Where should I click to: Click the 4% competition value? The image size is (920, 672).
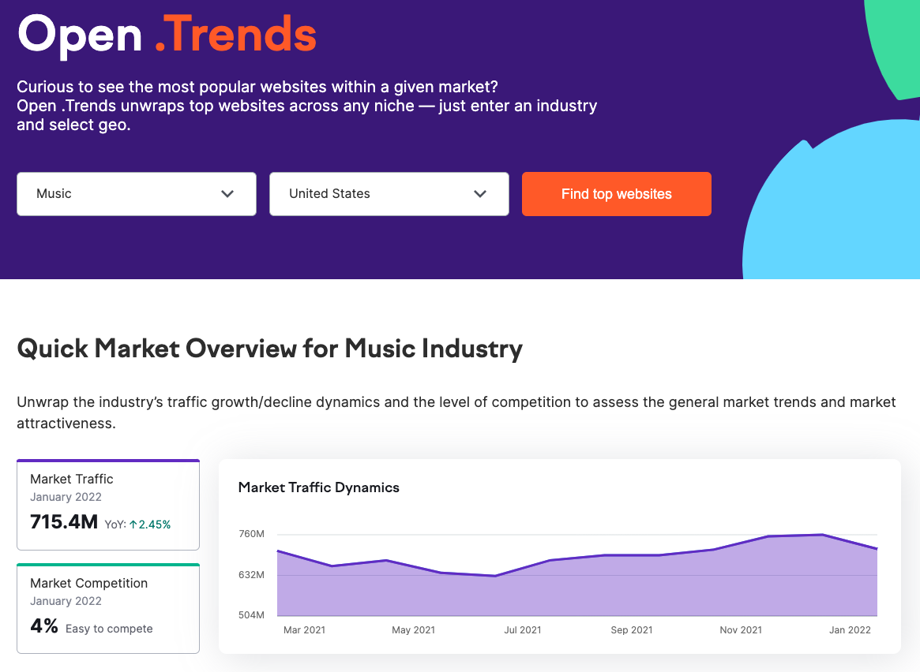click(44, 626)
